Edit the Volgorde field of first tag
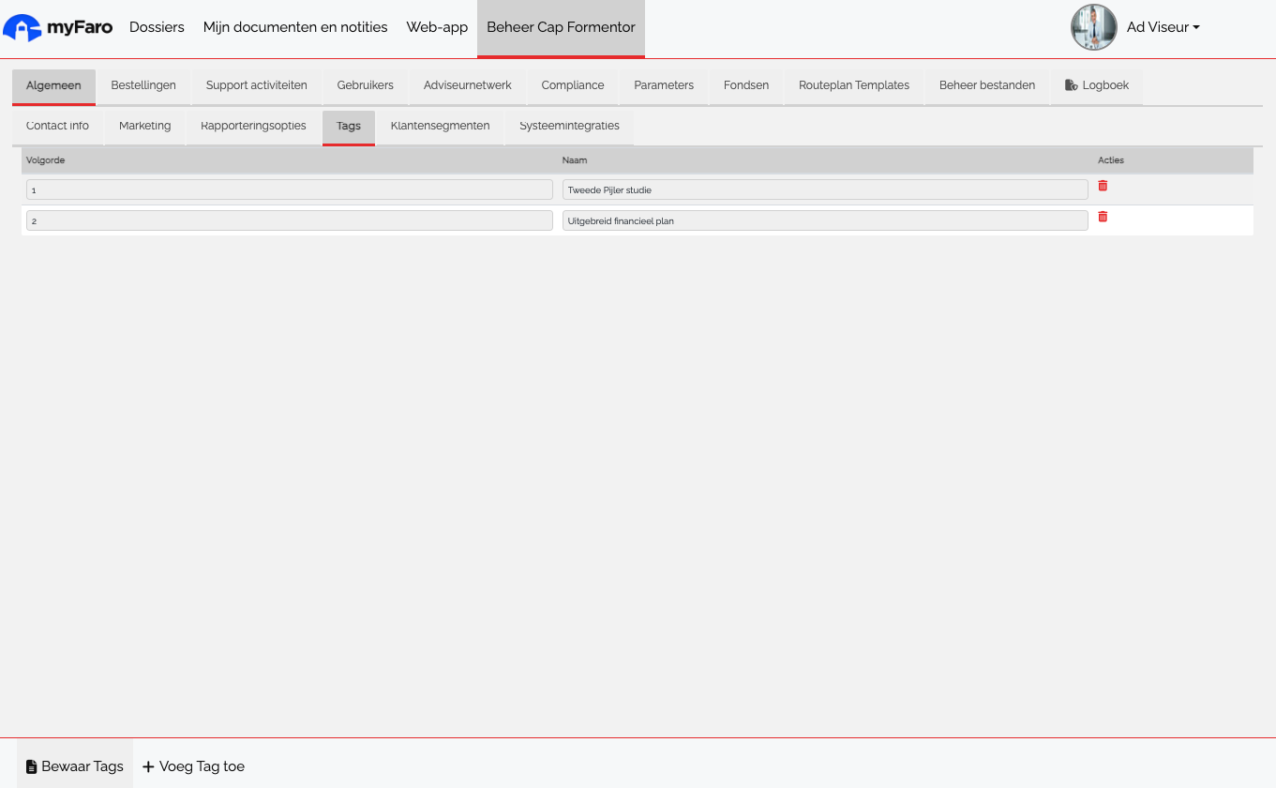 tap(289, 189)
